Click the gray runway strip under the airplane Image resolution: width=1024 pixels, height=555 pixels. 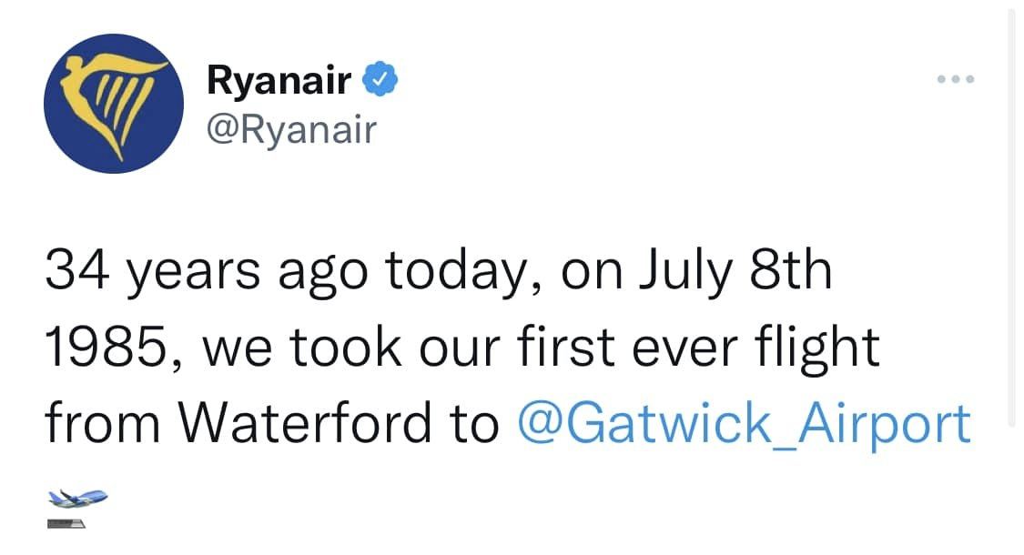pos(66,523)
